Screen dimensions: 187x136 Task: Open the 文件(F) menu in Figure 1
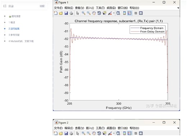coord(58,8)
